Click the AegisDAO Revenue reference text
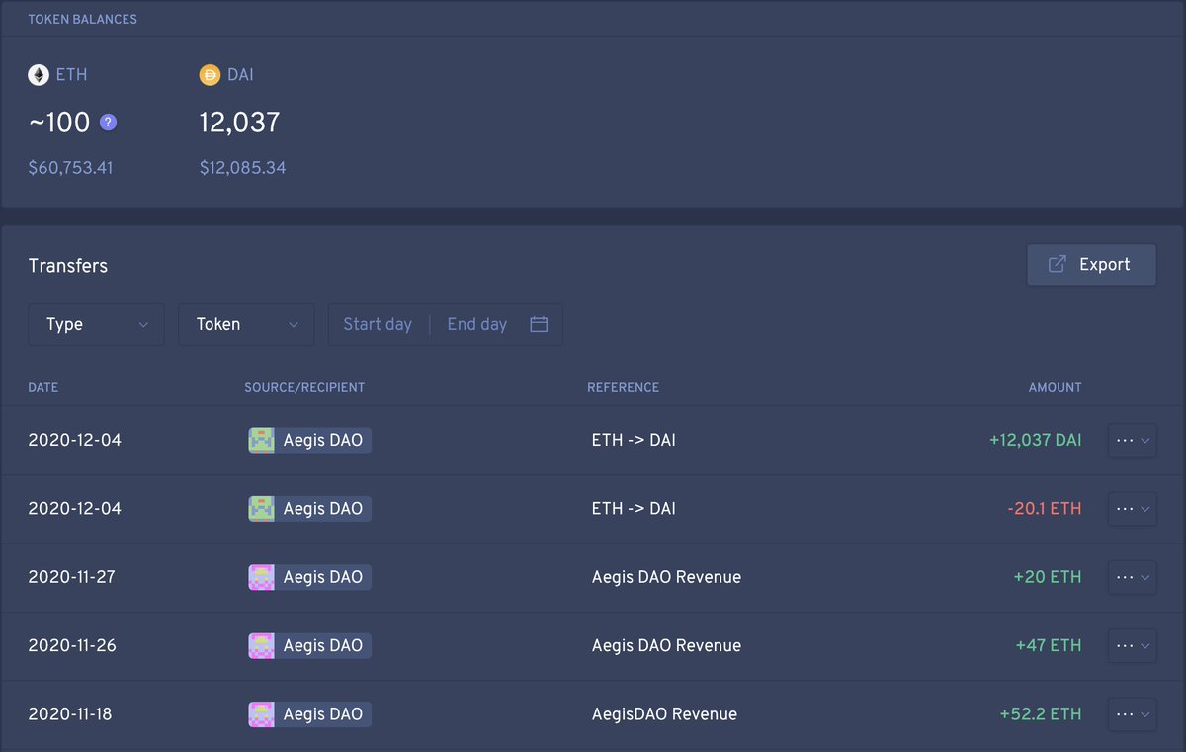The height and width of the screenshot is (752, 1186). (664, 713)
